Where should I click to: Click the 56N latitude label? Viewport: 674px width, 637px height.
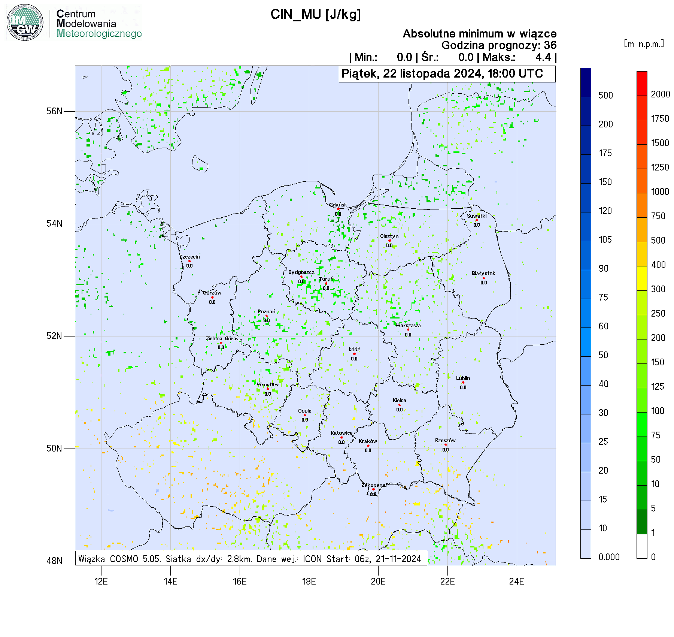54,111
